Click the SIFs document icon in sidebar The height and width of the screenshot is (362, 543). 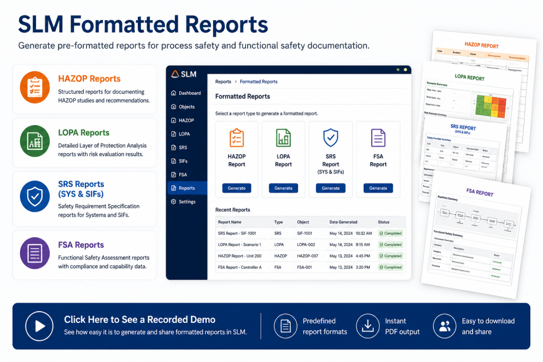[173, 161]
